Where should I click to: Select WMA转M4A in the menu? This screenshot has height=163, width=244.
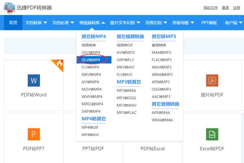coord(162,120)
